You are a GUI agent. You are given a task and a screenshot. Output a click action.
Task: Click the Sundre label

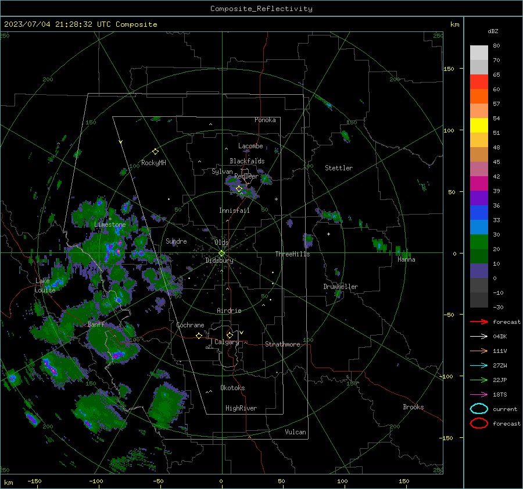[176, 241]
